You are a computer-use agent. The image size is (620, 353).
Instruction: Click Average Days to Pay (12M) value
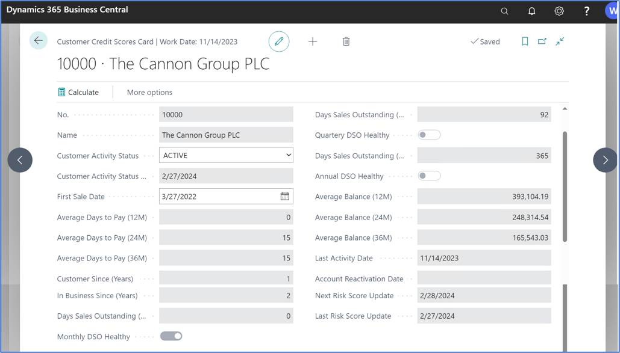click(x=226, y=217)
